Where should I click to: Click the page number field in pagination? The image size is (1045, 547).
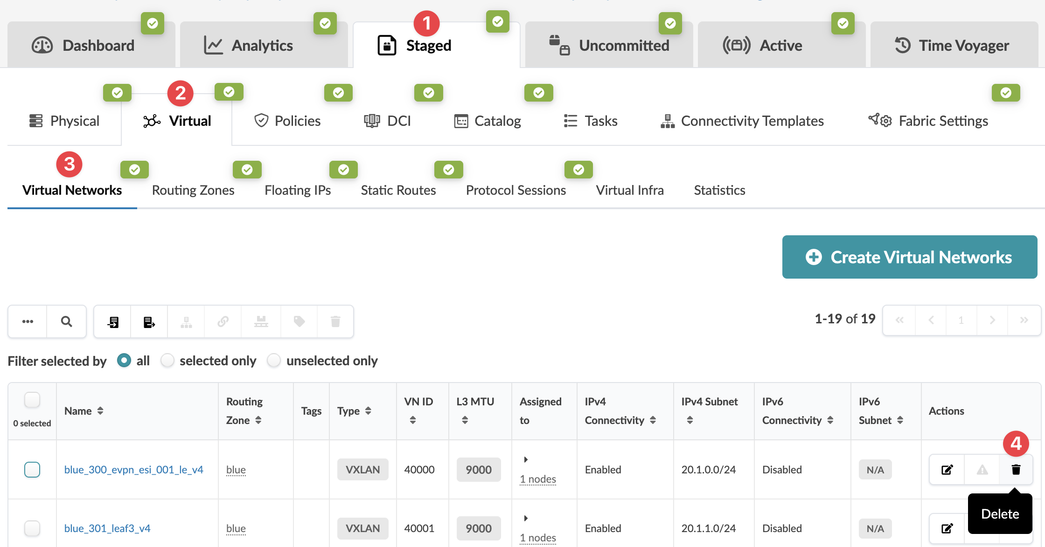[961, 320]
